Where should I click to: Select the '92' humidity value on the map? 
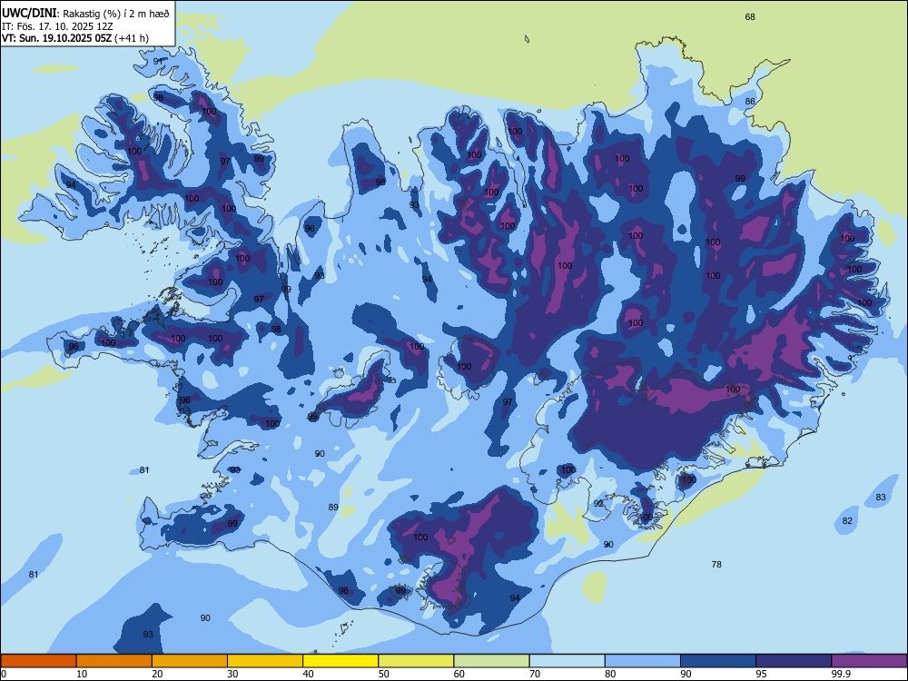598,504
